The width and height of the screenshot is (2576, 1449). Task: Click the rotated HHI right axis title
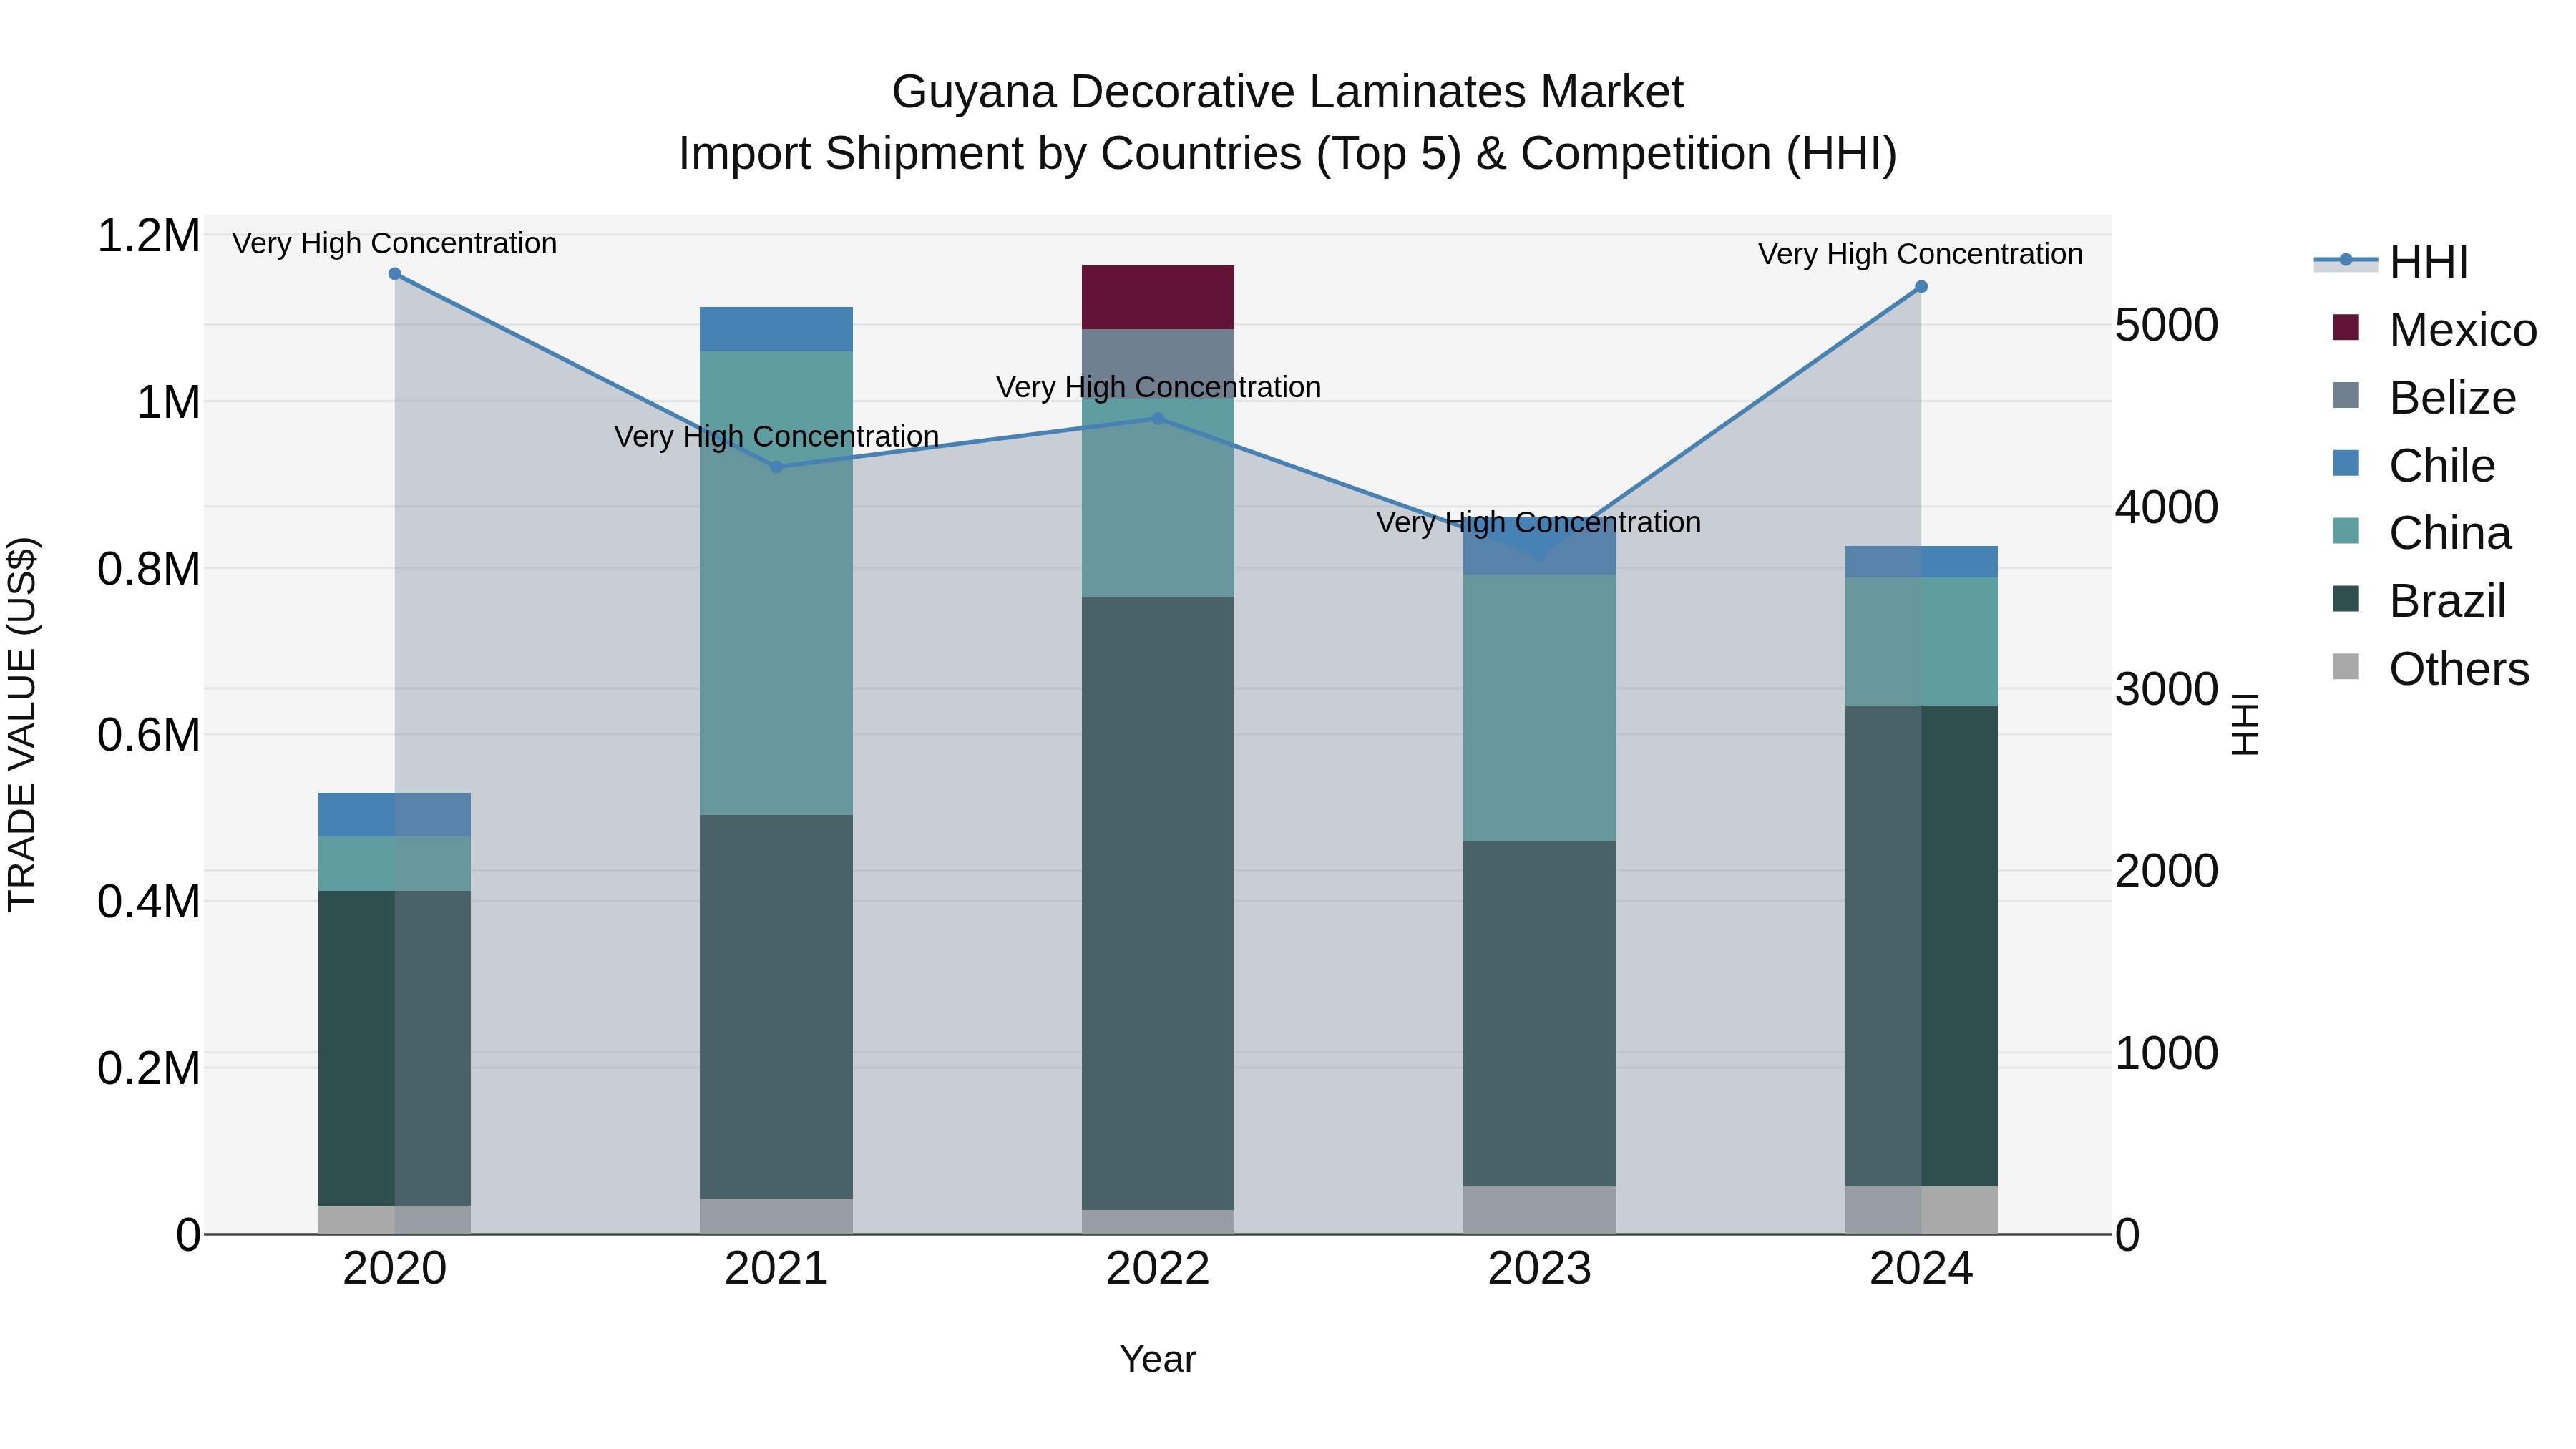[x=2246, y=724]
